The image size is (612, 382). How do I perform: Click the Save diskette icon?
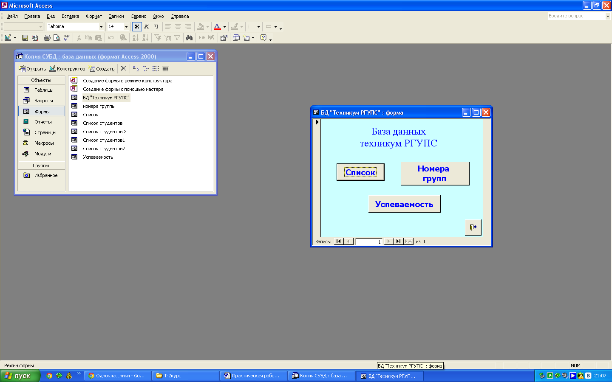tap(25, 38)
